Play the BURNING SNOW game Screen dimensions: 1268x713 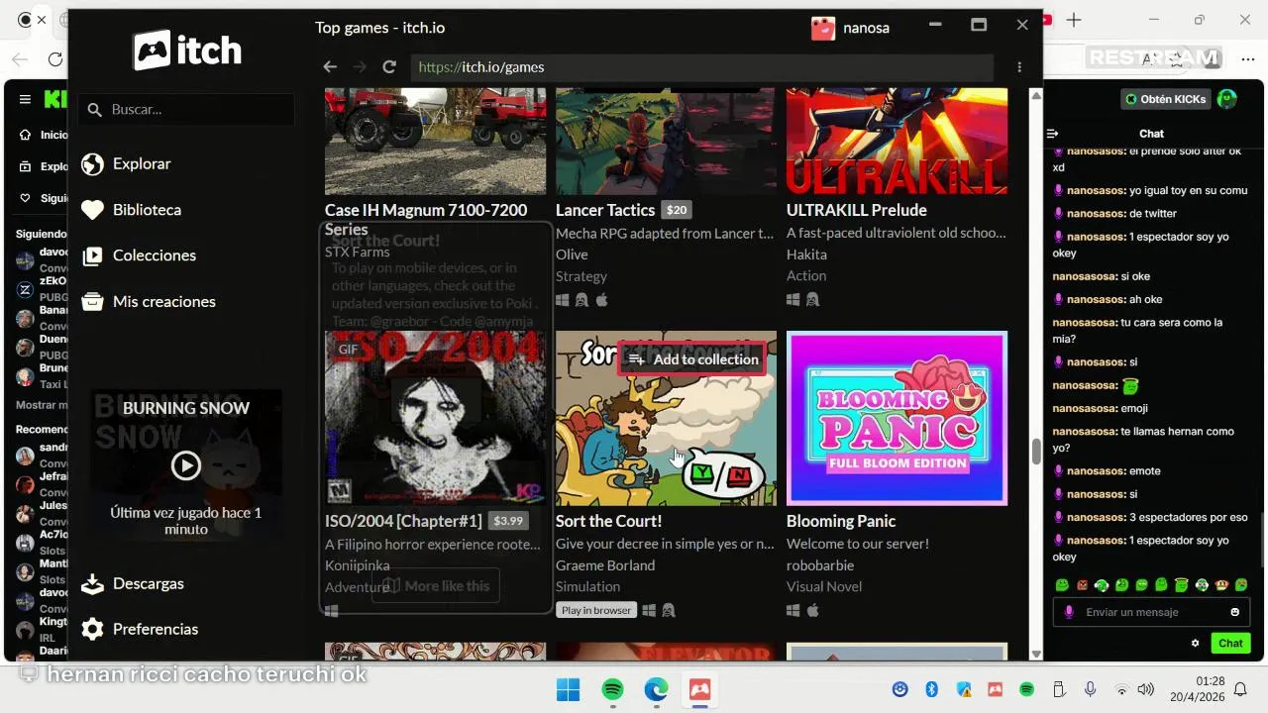(x=186, y=465)
